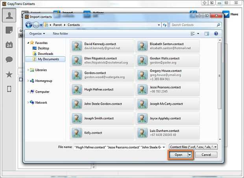Click Contacts in the address path
The width and height of the screenshot is (244, 178).
click(74, 25)
